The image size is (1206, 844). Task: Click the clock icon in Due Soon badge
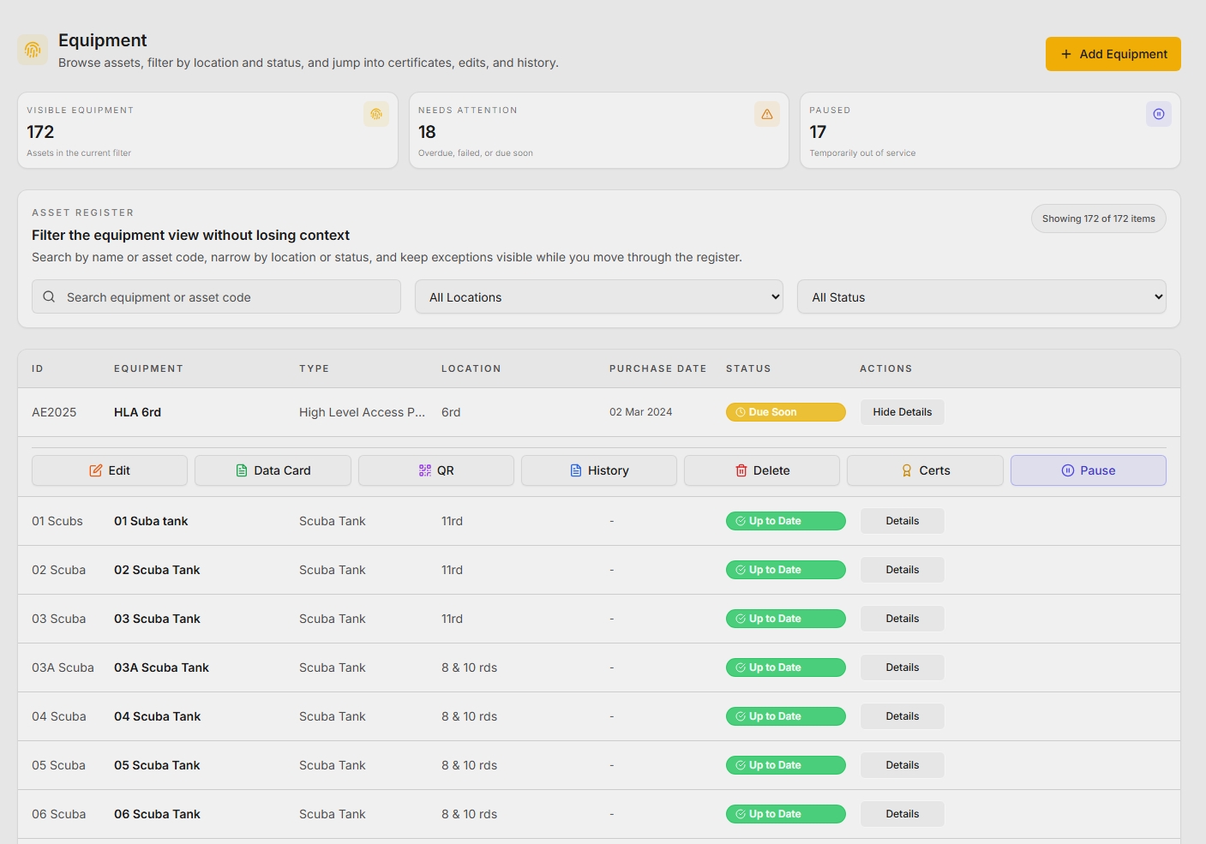741,412
